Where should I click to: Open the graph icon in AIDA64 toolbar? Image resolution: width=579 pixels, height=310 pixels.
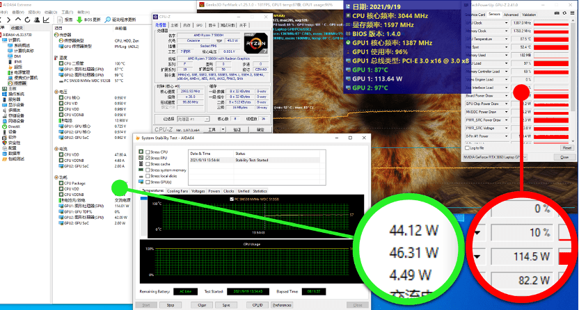point(46,19)
